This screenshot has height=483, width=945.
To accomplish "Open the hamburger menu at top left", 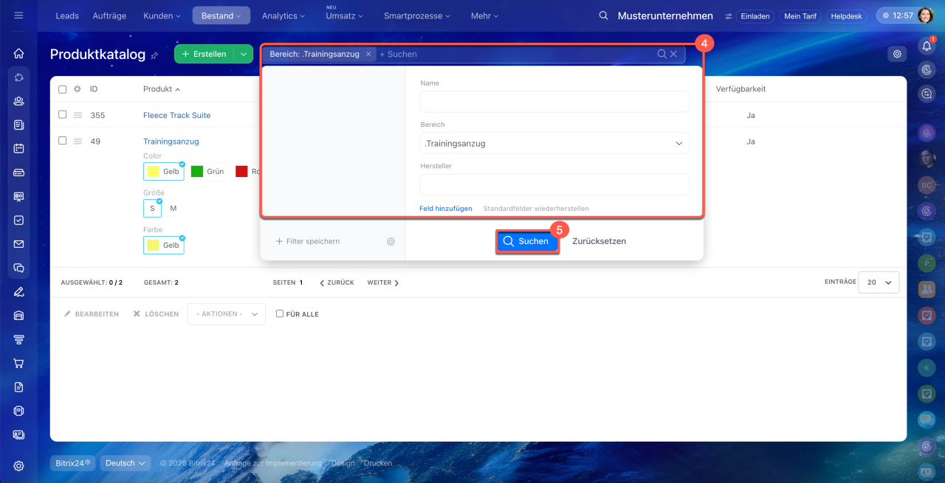I will tap(18, 15).
